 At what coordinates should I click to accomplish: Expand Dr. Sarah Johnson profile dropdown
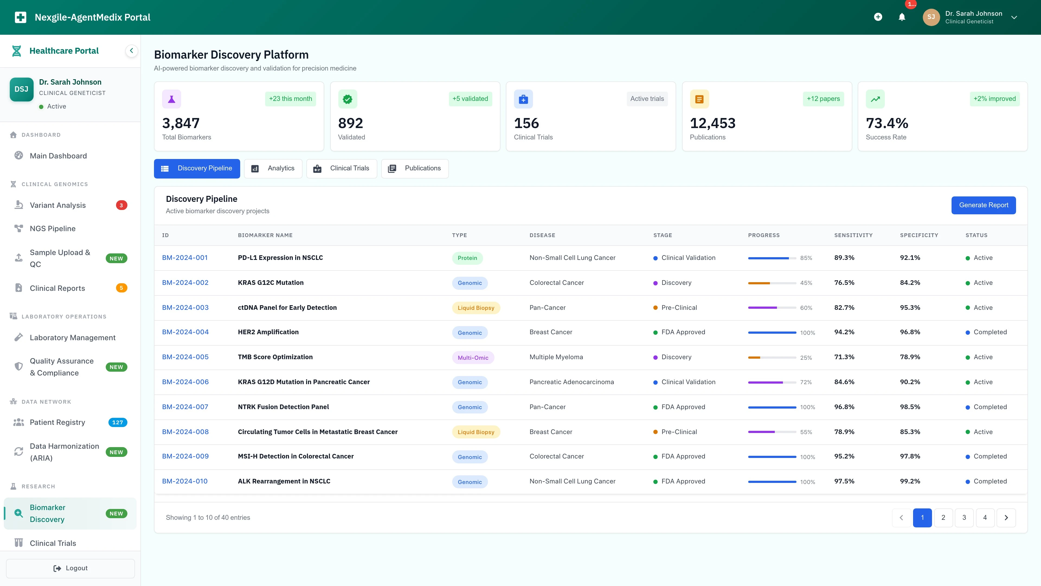(1014, 17)
